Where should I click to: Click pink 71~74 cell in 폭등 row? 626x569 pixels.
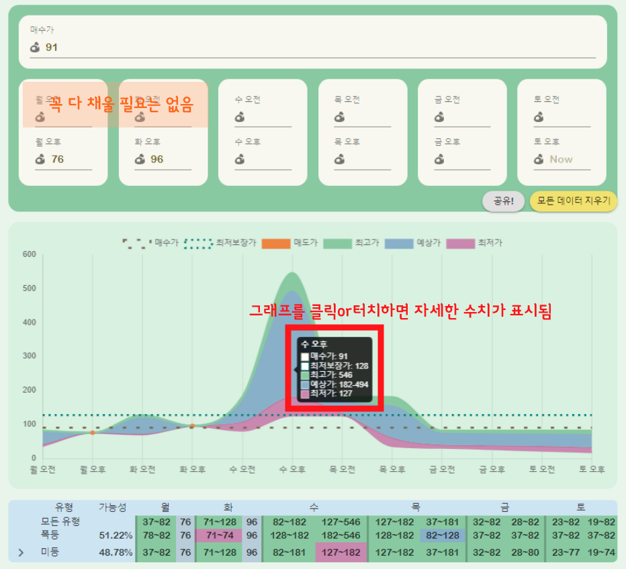click(x=218, y=535)
